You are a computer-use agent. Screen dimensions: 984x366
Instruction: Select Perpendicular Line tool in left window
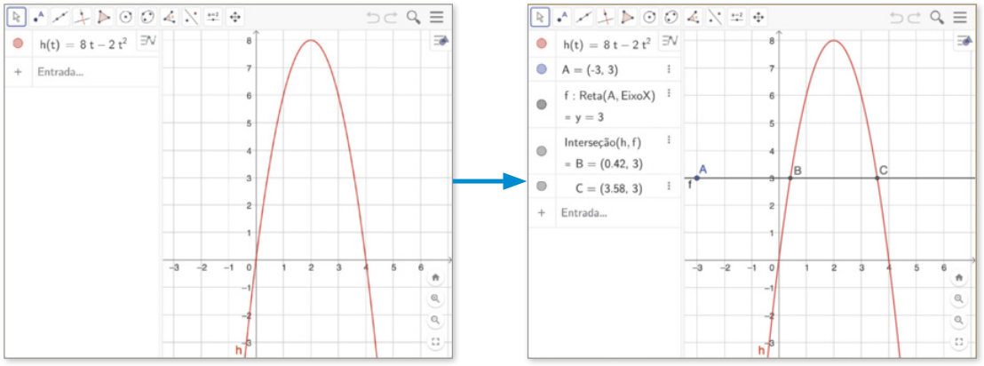click(x=83, y=18)
